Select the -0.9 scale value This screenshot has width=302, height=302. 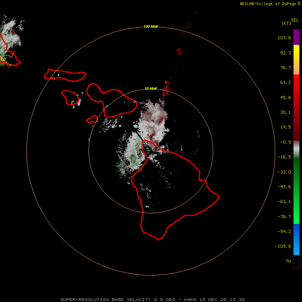286,142
